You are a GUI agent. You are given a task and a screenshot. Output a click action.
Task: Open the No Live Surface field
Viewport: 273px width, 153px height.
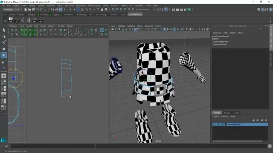pos(143,9)
